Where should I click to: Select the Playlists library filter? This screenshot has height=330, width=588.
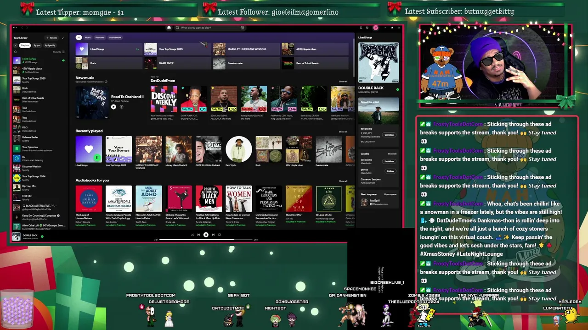[x=25, y=45]
